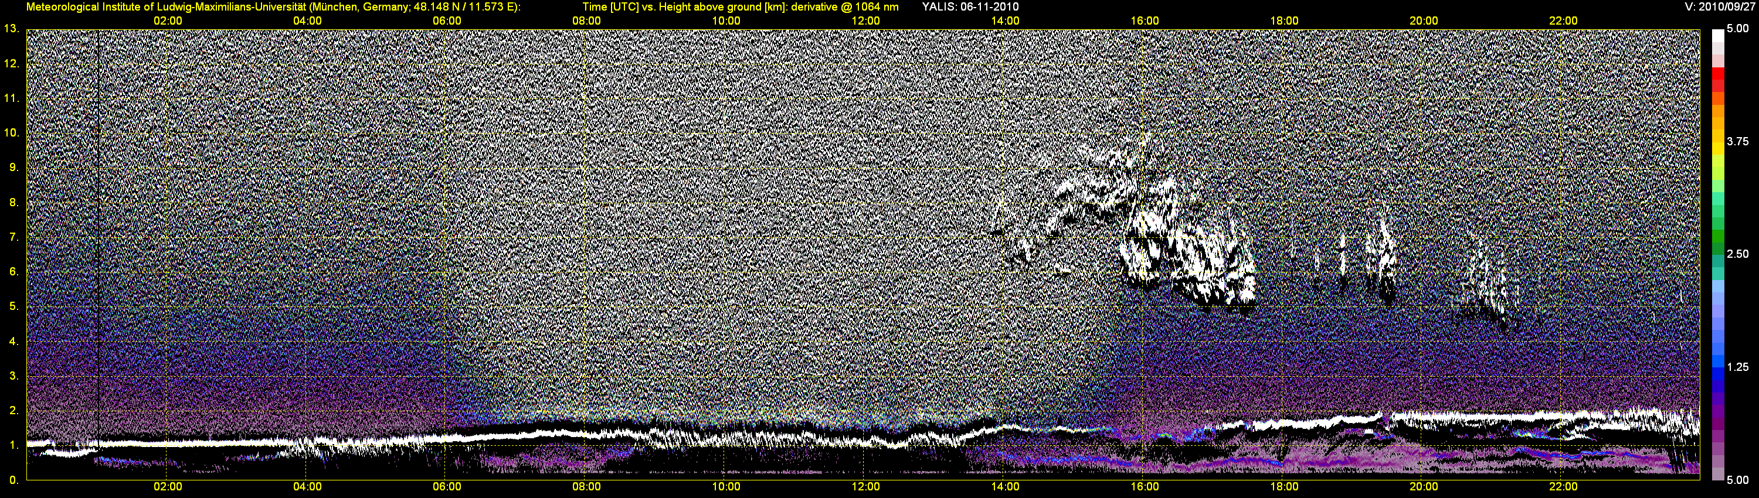
Task: Click the 08:00 label on lower time axis
Action: coord(586,487)
